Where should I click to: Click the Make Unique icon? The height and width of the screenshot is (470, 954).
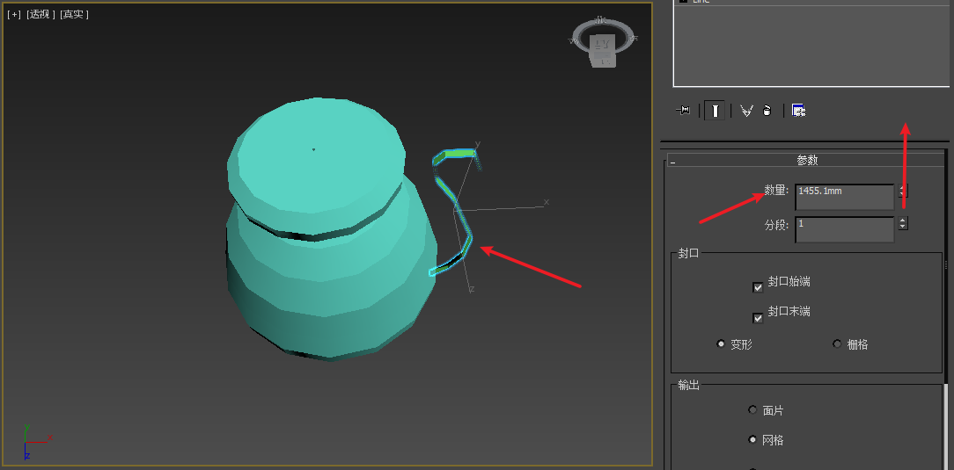click(x=746, y=111)
